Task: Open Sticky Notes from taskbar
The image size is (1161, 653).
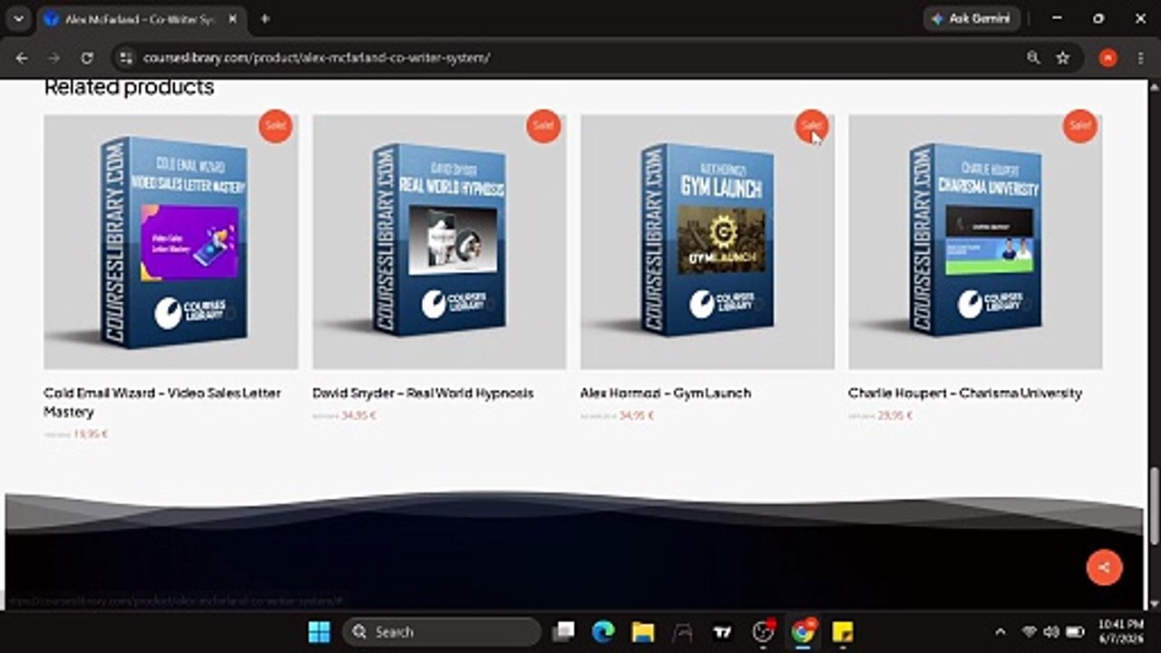Action: [843, 632]
